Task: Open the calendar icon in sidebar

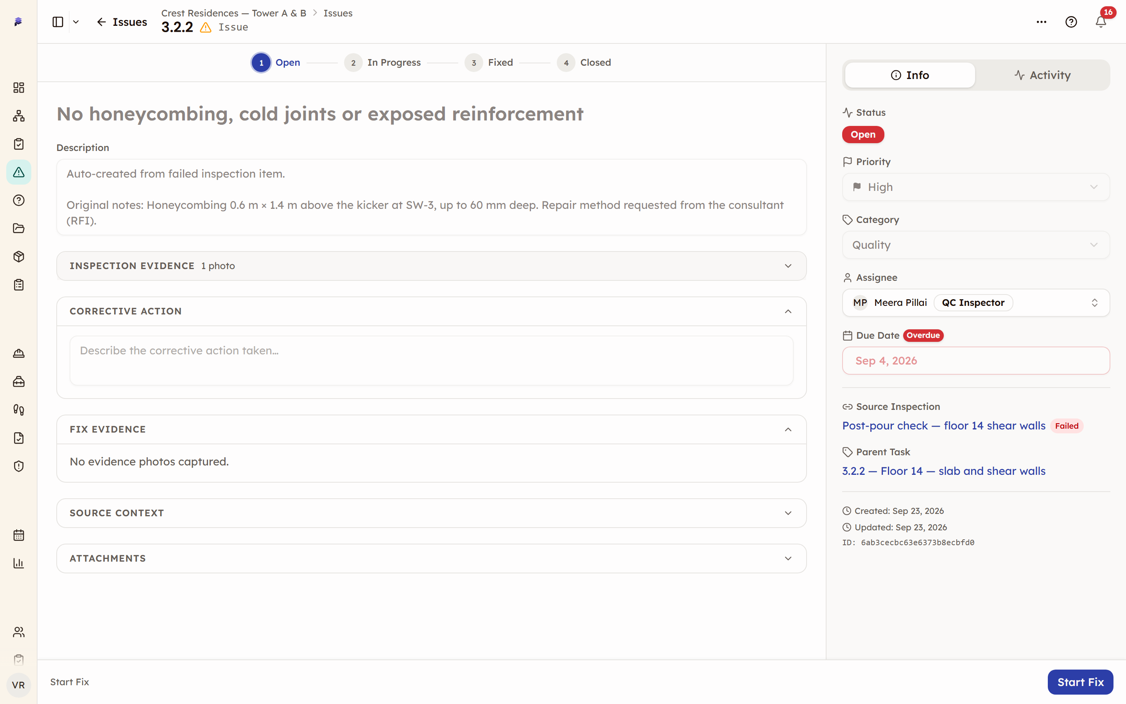Action: [19, 535]
